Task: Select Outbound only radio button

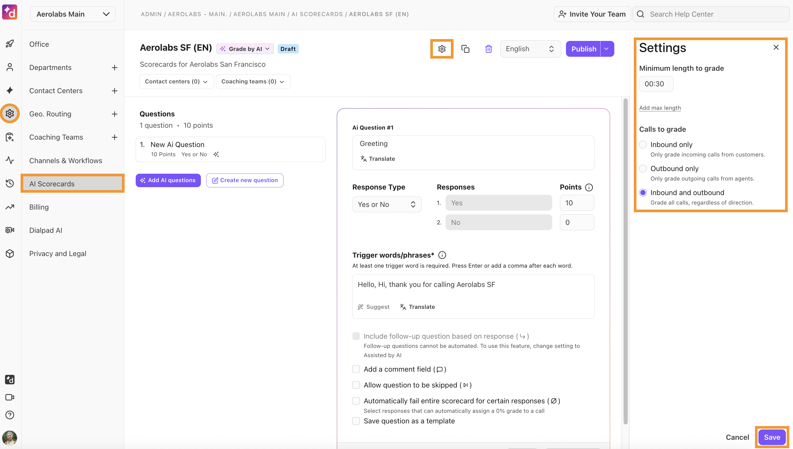Action: 643,168
